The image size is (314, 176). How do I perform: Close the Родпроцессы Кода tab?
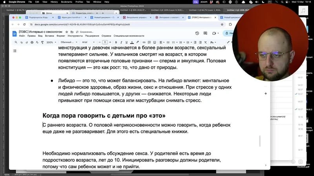point(53,18)
